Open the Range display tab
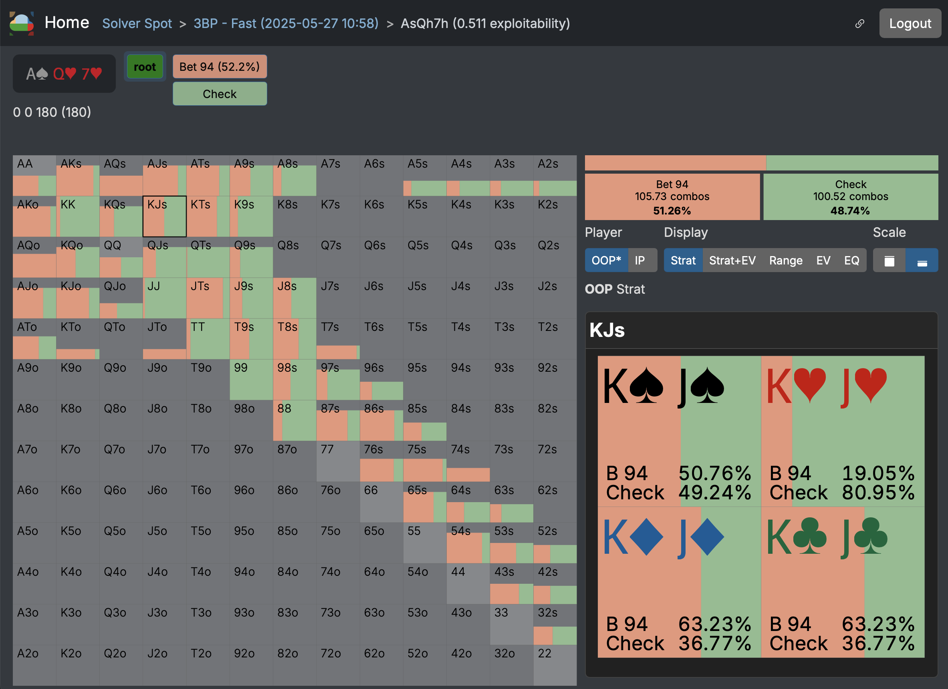Screen dimensions: 948x689 [785, 261]
